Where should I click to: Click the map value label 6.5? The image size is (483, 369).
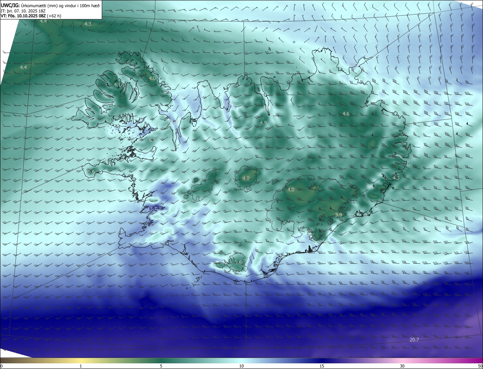[x=153, y=140]
